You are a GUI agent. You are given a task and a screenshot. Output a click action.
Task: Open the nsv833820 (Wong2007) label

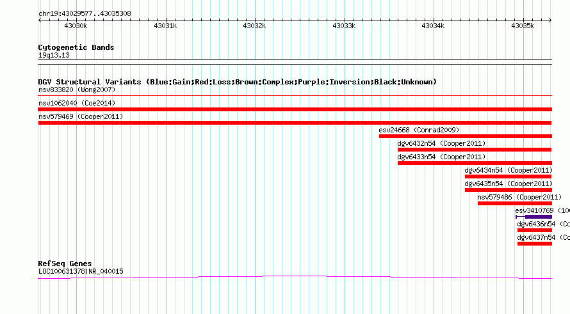(x=77, y=90)
